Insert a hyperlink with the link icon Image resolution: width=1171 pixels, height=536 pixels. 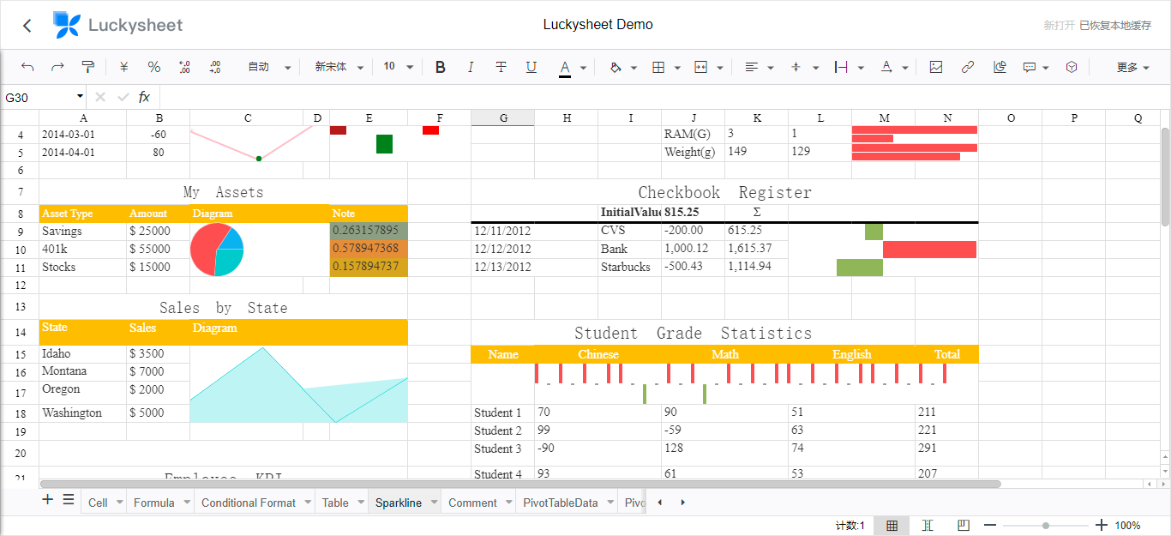coord(968,67)
